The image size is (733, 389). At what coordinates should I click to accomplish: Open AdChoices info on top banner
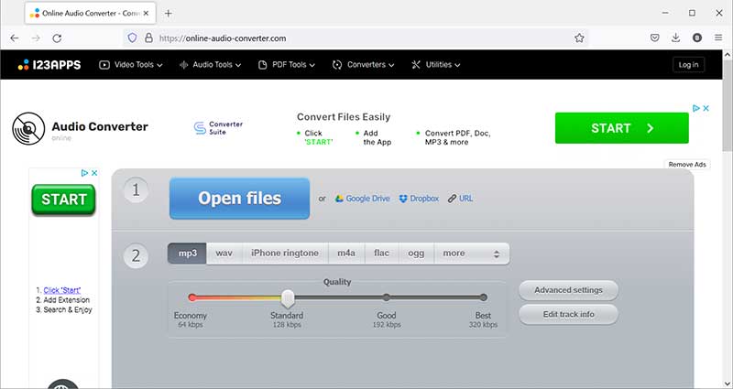pos(696,108)
